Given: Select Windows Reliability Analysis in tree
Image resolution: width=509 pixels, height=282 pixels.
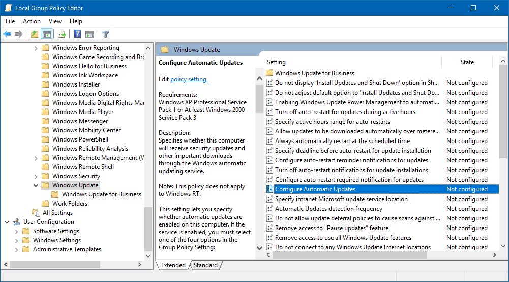Looking at the screenshot, I should [x=90, y=149].
